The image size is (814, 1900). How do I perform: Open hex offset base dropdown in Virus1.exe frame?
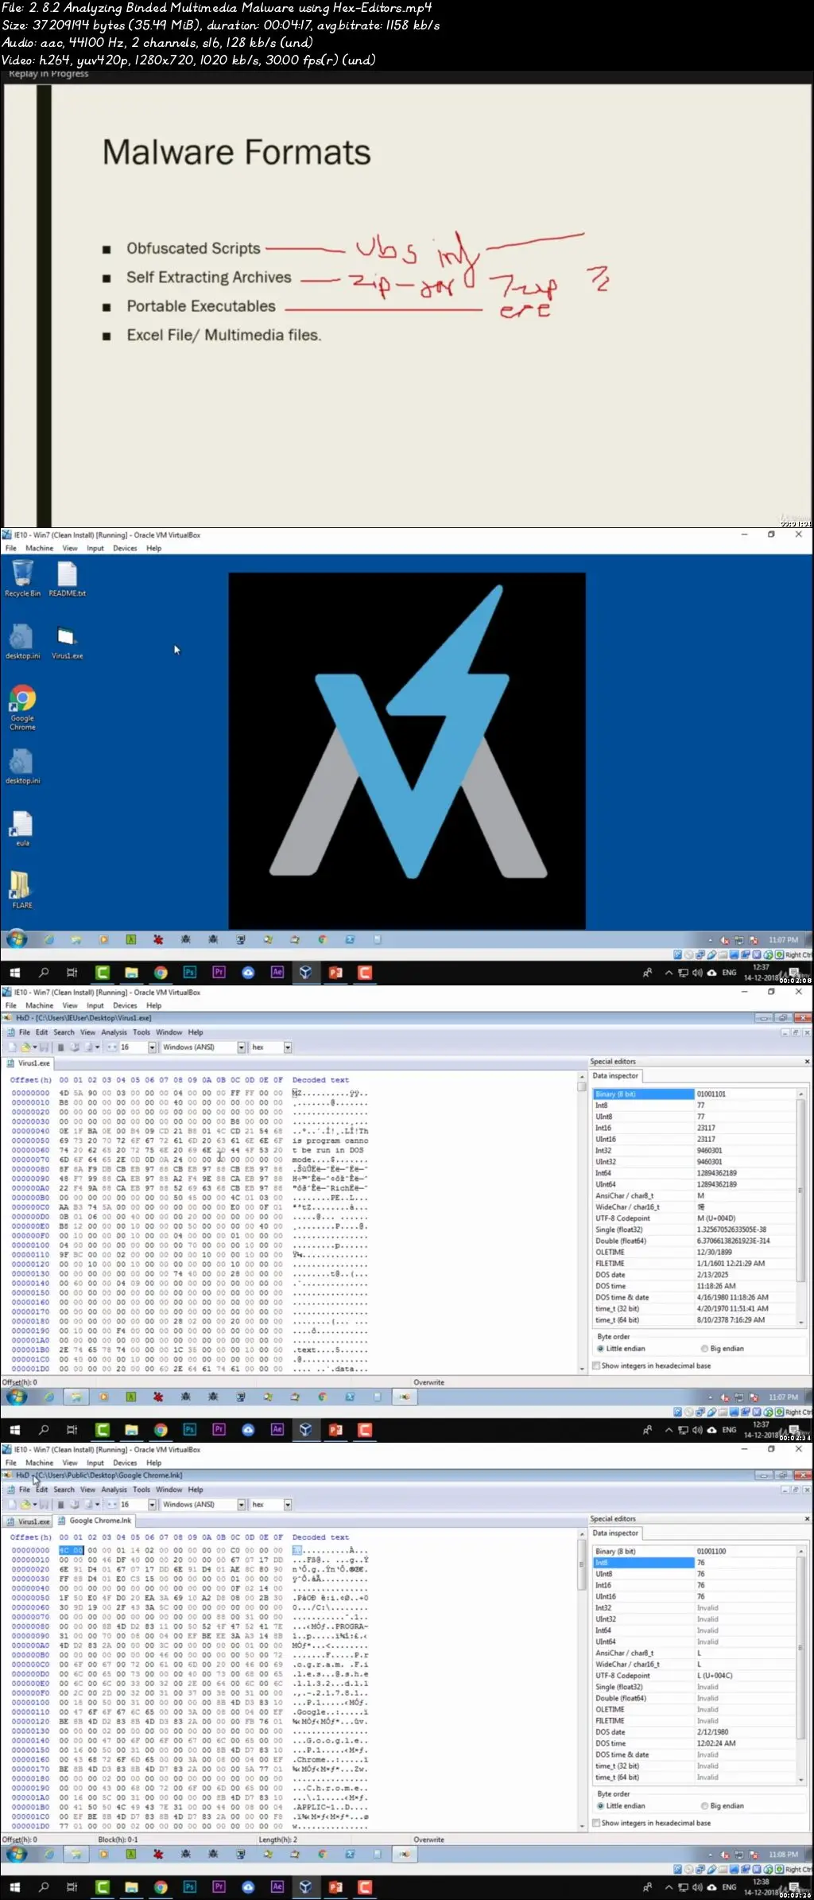tap(288, 1047)
